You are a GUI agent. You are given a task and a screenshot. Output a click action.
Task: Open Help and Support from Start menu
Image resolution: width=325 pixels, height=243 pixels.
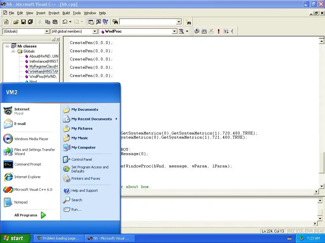84,190
